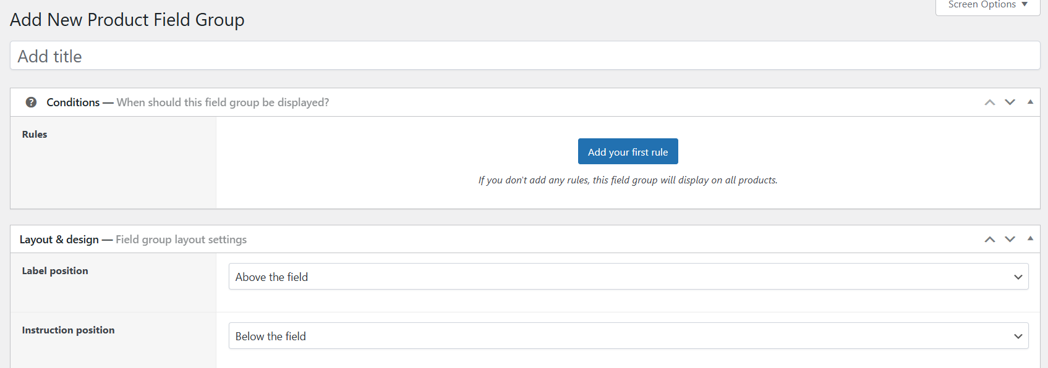1048x368 pixels.
Task: Move Layout & design panel up
Action: [990, 240]
